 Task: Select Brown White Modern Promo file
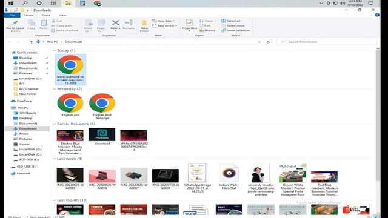pos(292,180)
